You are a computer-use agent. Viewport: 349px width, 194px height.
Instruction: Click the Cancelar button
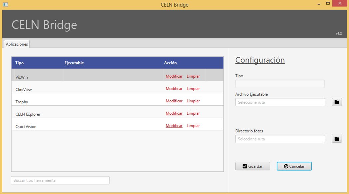coord(294,166)
